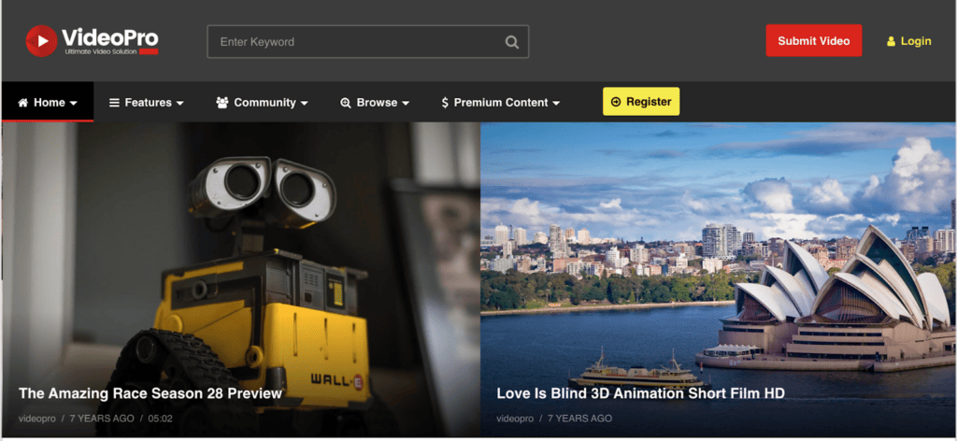Click 7 YEARS AGO under Love Is Blind
This screenshot has height=441, width=957.
579,419
